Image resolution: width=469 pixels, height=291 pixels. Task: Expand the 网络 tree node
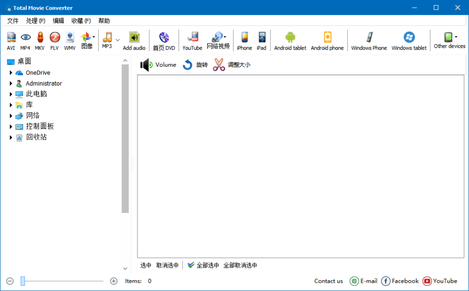[x=11, y=116]
